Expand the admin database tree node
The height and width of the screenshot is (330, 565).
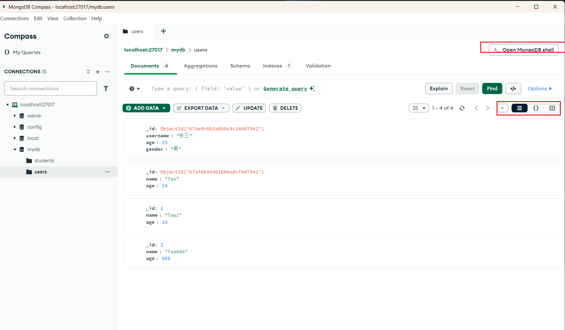coord(15,116)
